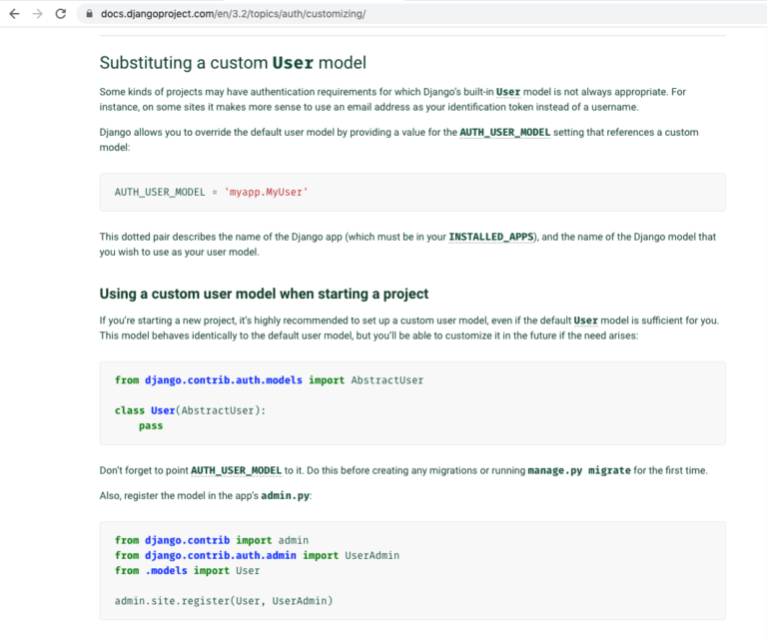Follow the INSTALLED_APPS link
The width and height of the screenshot is (767, 639).
coord(491,237)
